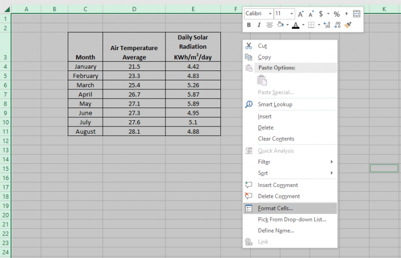Click the Copy pages icon
This screenshot has width=401, height=258.
click(x=249, y=57)
